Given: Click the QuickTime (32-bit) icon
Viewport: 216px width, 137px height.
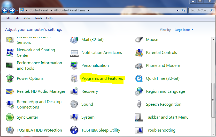Looking at the screenshot, I should (139, 78).
